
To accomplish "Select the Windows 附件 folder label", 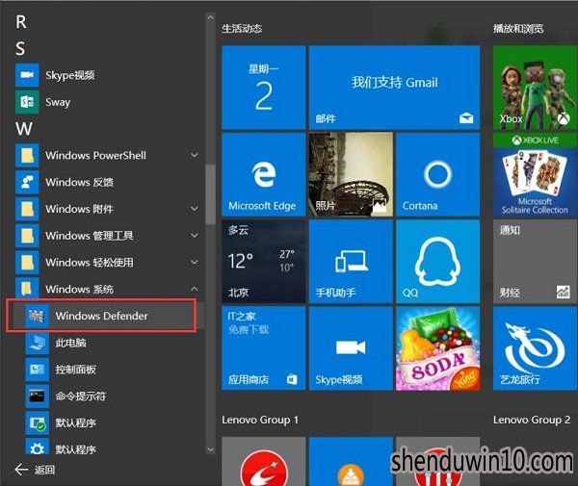I will (79, 209).
